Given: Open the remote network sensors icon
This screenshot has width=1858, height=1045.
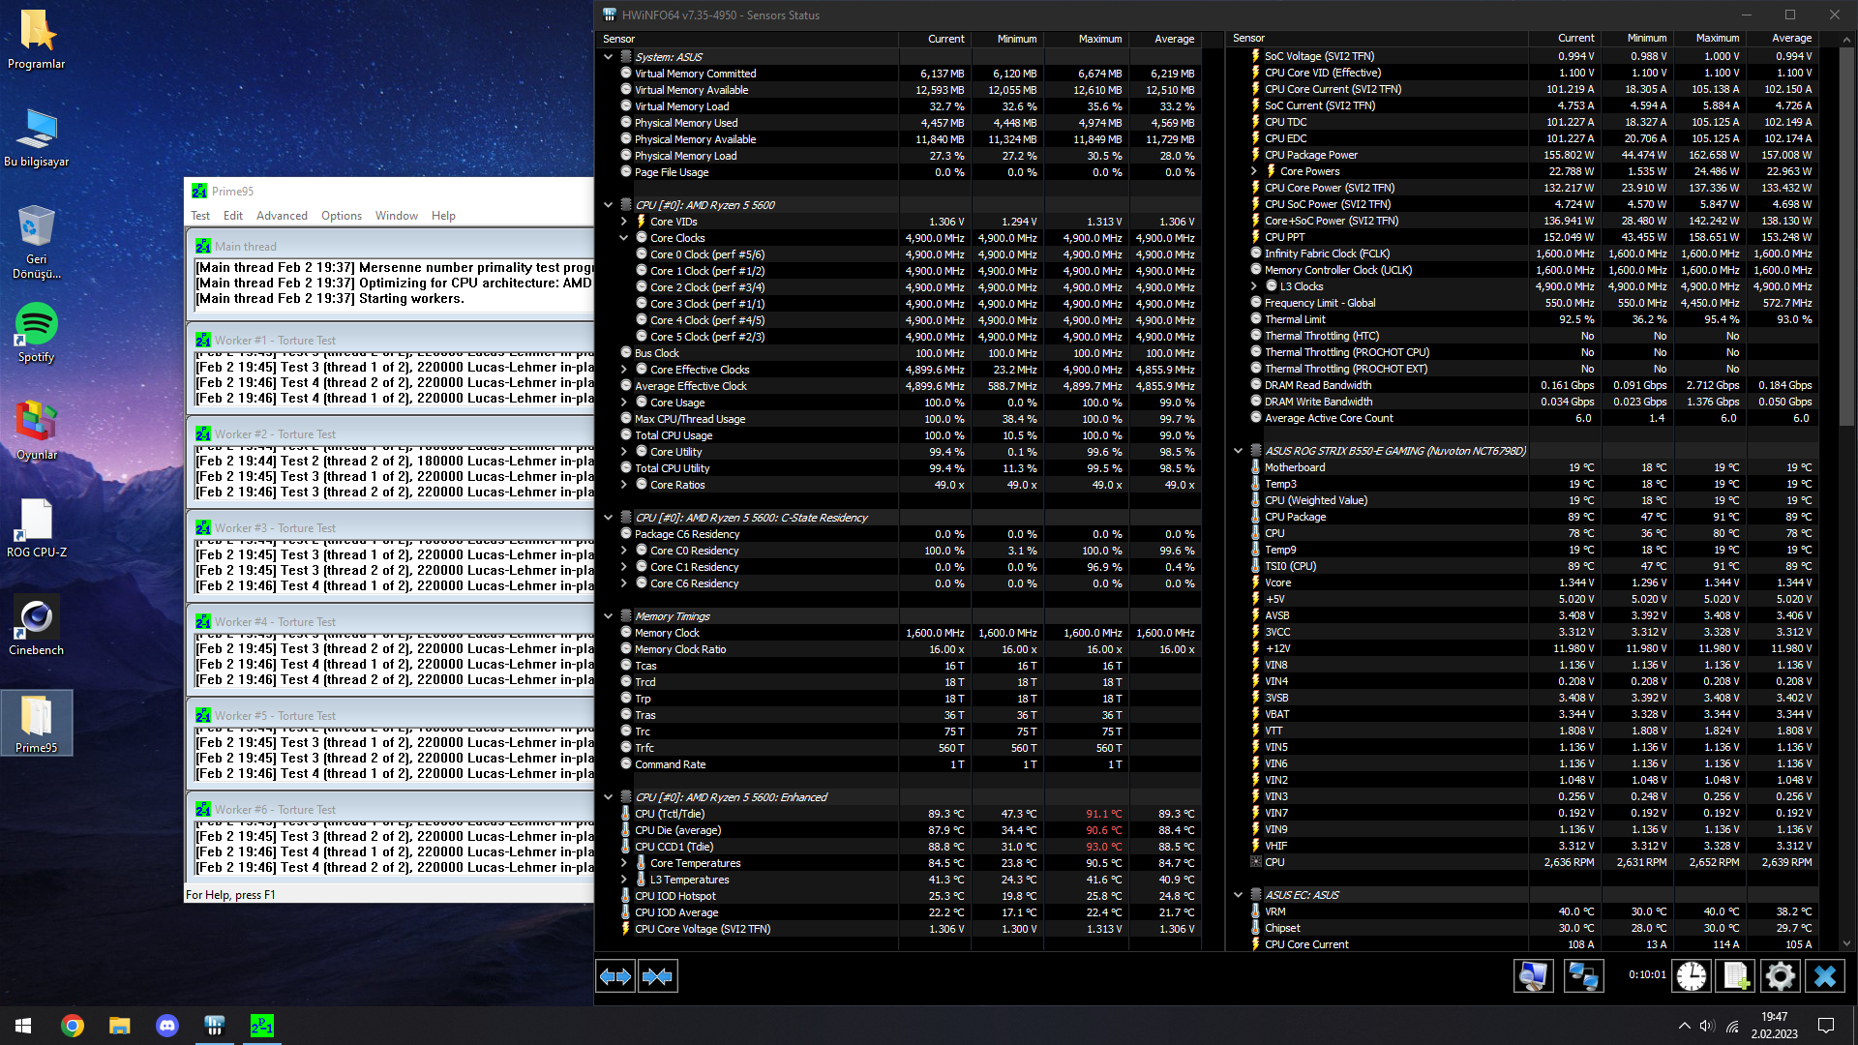Looking at the screenshot, I should click(x=1583, y=975).
